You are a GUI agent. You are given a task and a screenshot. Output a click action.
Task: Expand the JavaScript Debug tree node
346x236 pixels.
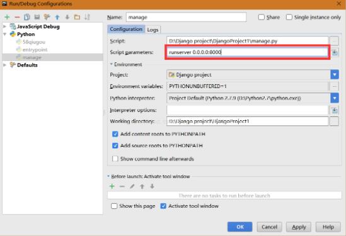tap(4, 26)
